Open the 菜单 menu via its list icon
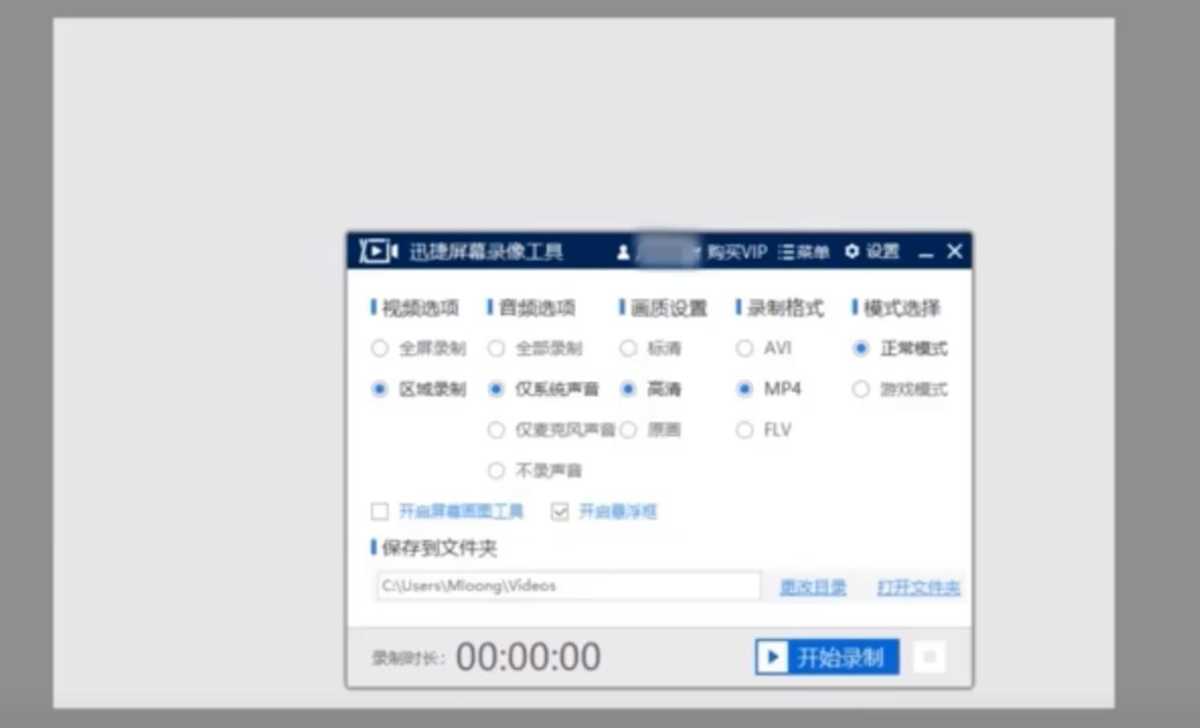This screenshot has width=1200, height=728. [x=786, y=252]
